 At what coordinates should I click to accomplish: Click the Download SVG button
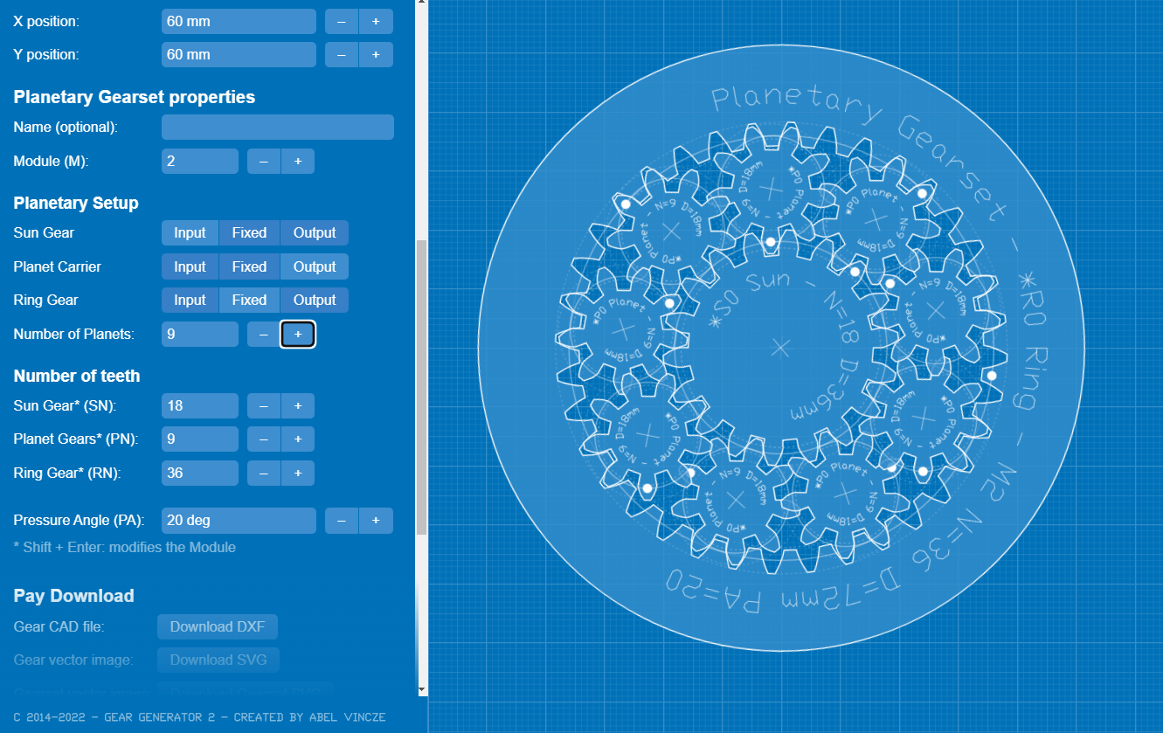218,660
